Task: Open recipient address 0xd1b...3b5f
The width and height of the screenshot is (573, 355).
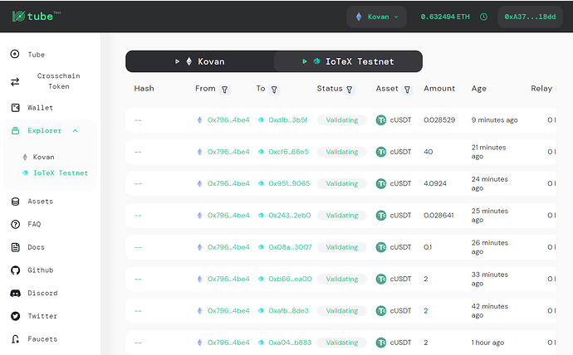Action: pyautogui.click(x=288, y=119)
